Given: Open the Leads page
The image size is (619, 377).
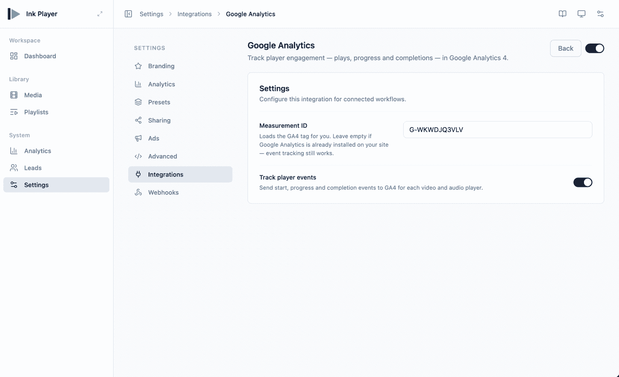Looking at the screenshot, I should (x=56, y=168).
